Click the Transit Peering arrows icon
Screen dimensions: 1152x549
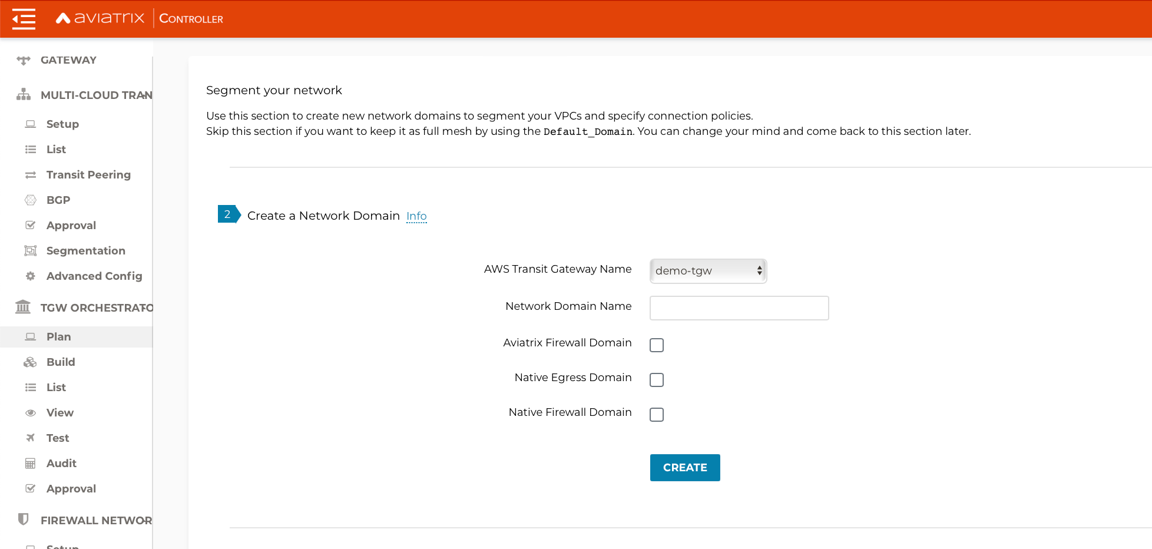pos(31,175)
